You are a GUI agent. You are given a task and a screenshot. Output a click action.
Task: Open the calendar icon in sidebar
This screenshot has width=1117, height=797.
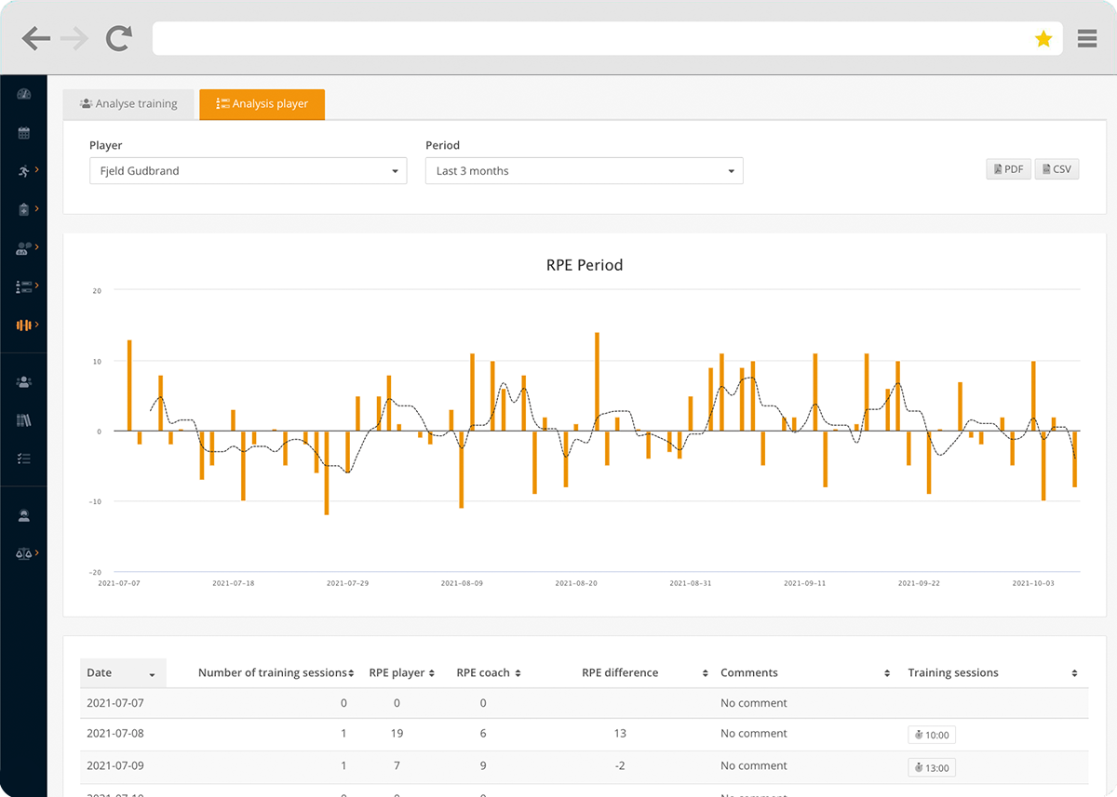click(24, 133)
